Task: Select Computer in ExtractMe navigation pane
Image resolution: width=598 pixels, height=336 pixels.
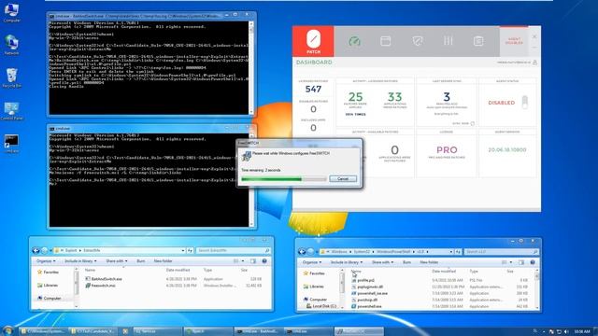Action: coord(52,298)
